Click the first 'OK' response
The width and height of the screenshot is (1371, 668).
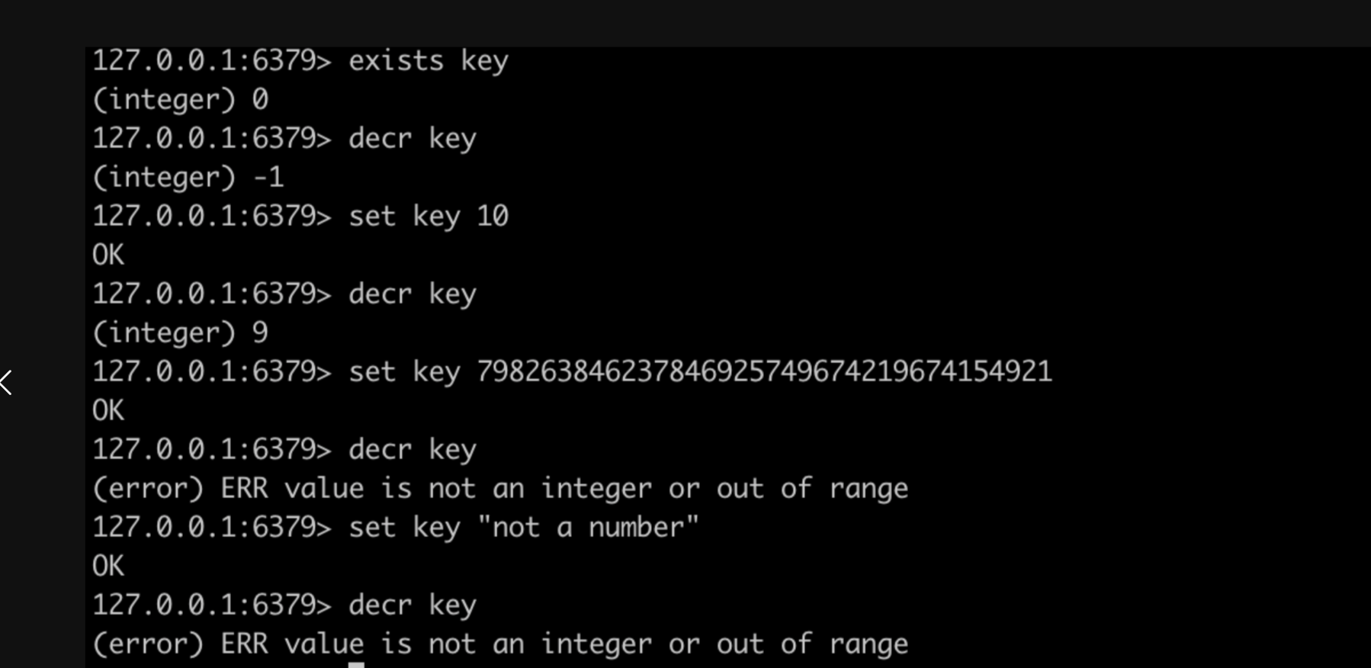tap(108, 255)
